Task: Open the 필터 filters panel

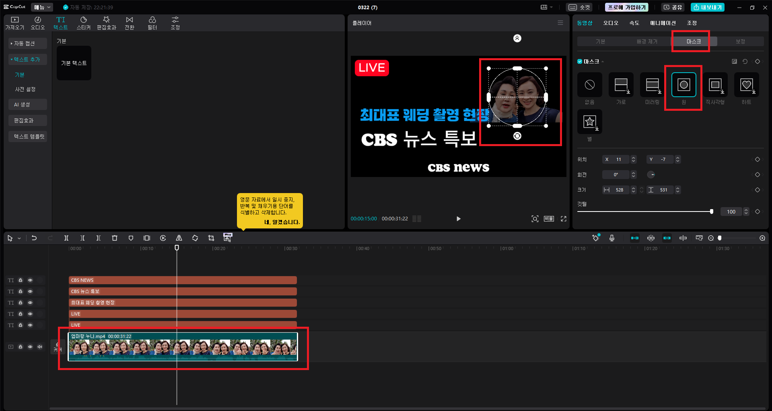Action: pos(152,23)
